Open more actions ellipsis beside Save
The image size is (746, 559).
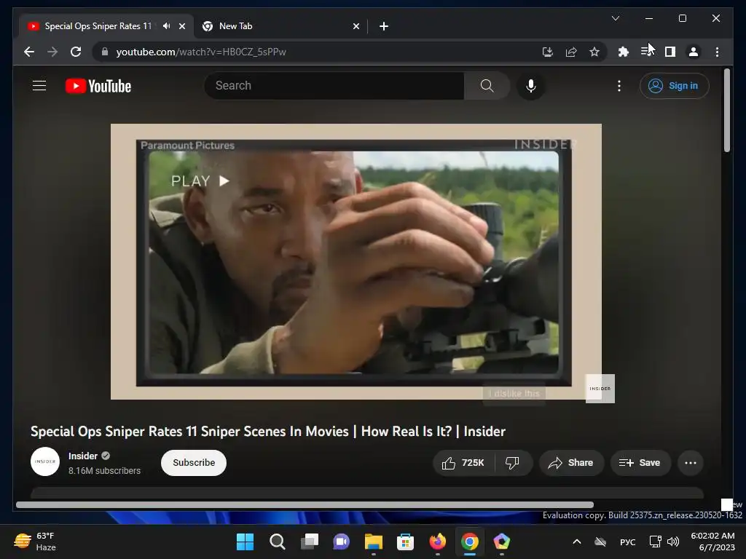[x=691, y=462]
